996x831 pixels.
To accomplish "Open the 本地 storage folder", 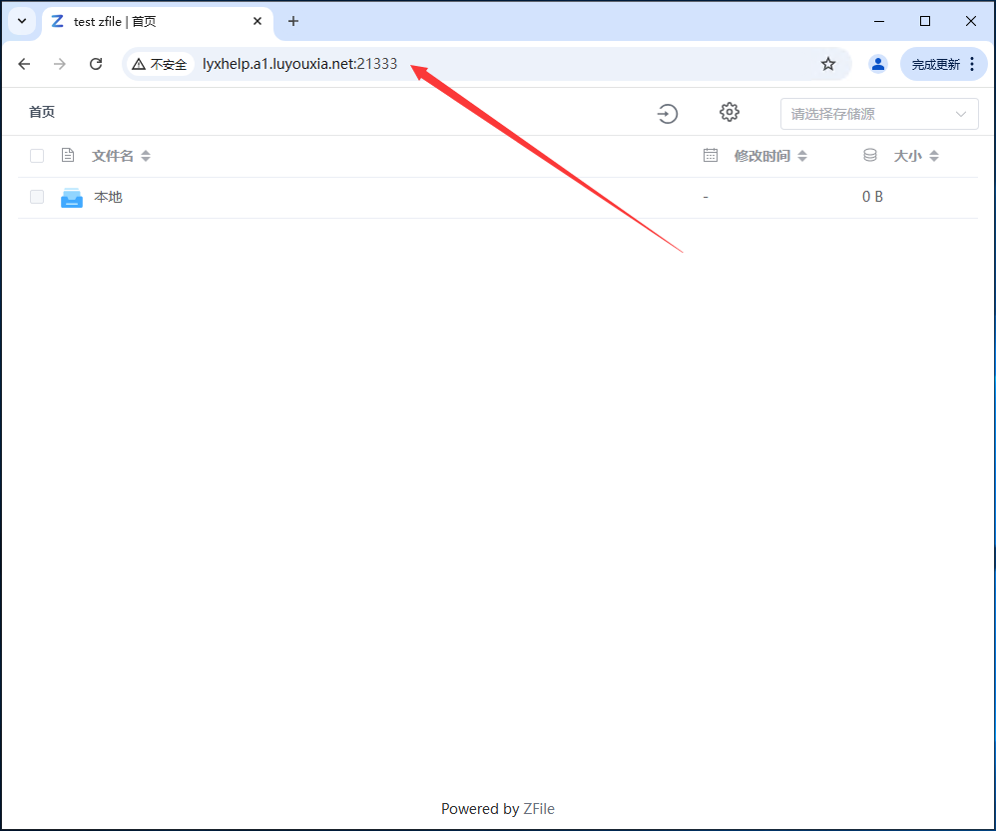I will tap(108, 197).
